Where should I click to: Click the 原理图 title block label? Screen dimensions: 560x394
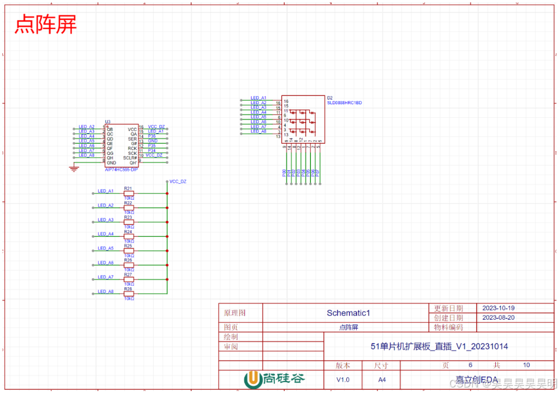click(234, 313)
